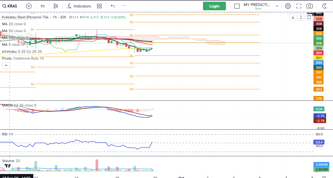The image size is (333, 178).
Task: Click the red 304 price label
Action: click(x=319, y=53)
